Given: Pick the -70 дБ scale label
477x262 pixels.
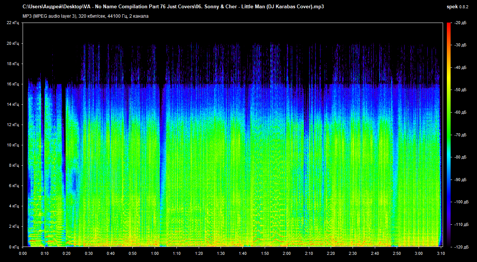Looking at the screenshot, I should (x=461, y=135).
